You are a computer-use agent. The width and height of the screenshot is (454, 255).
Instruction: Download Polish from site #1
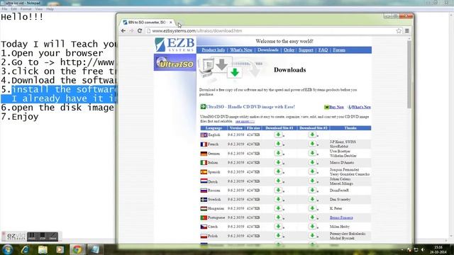coord(278,236)
